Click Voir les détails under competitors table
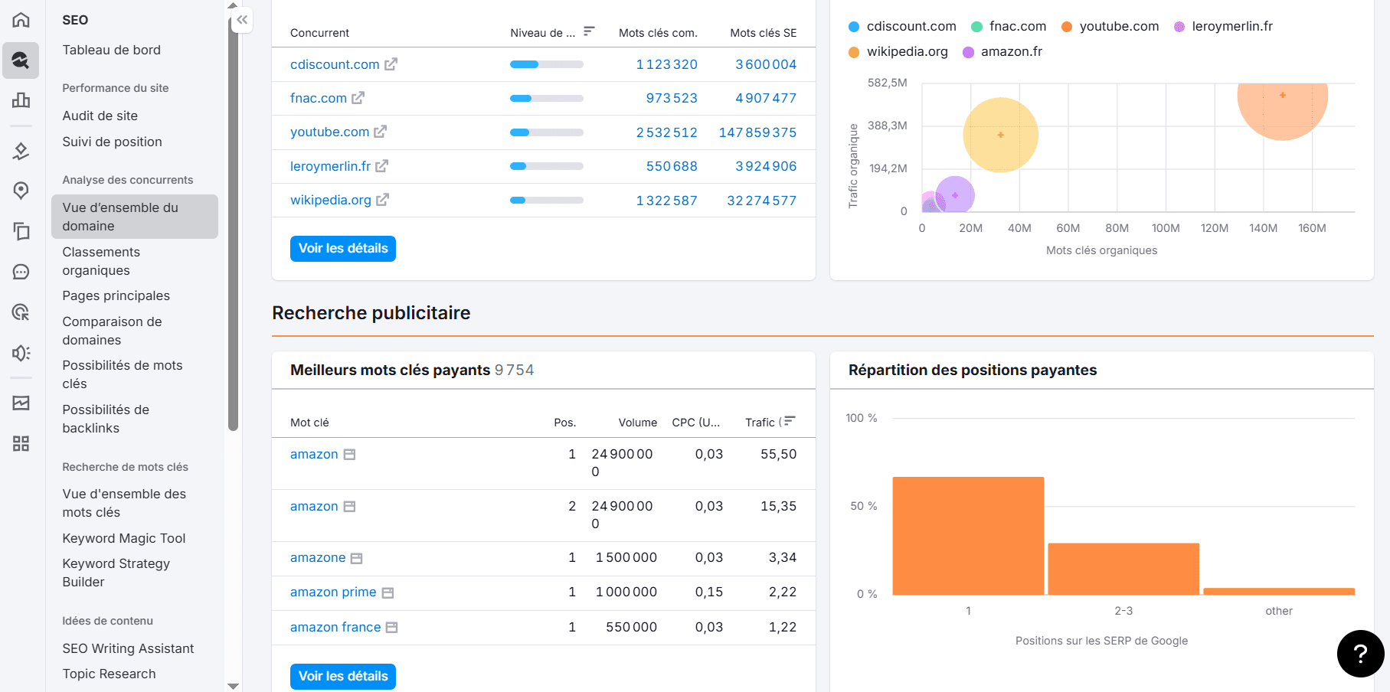Viewport: 1390px width, 692px height. [343, 249]
